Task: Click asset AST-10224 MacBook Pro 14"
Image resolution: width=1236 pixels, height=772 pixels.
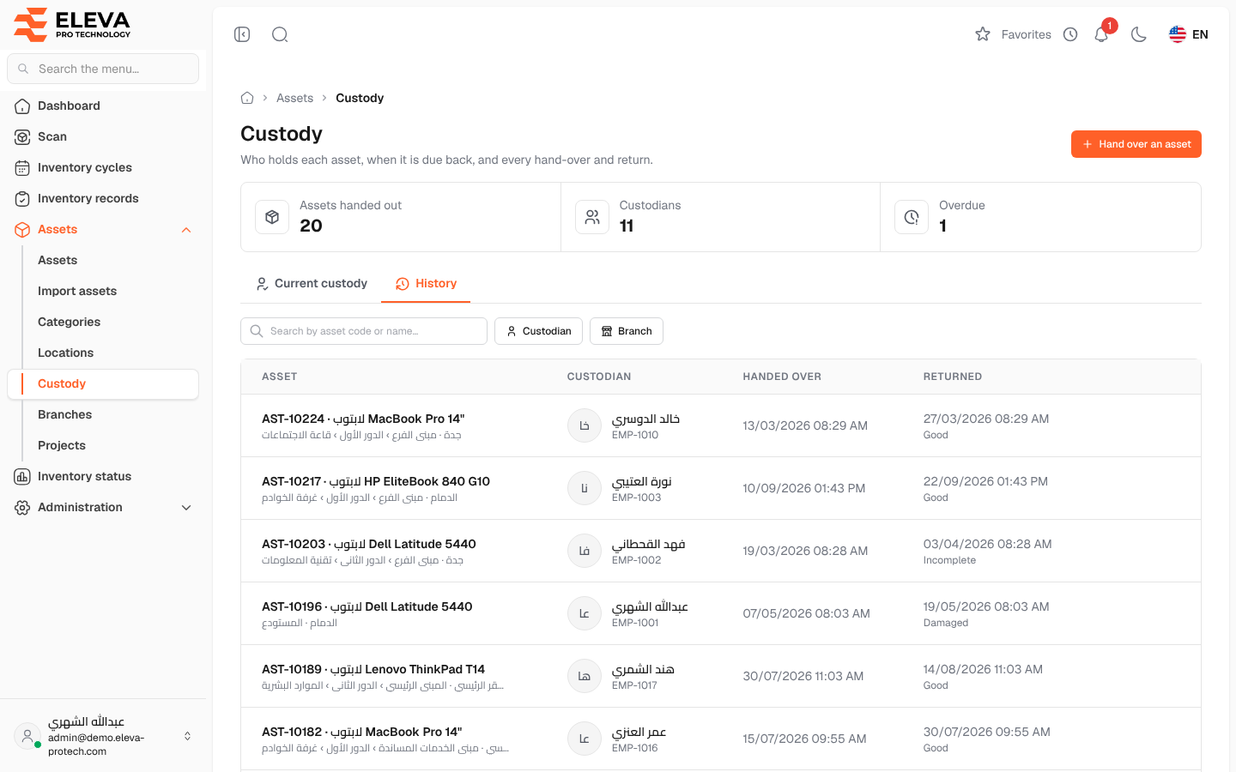Action: coord(363,419)
